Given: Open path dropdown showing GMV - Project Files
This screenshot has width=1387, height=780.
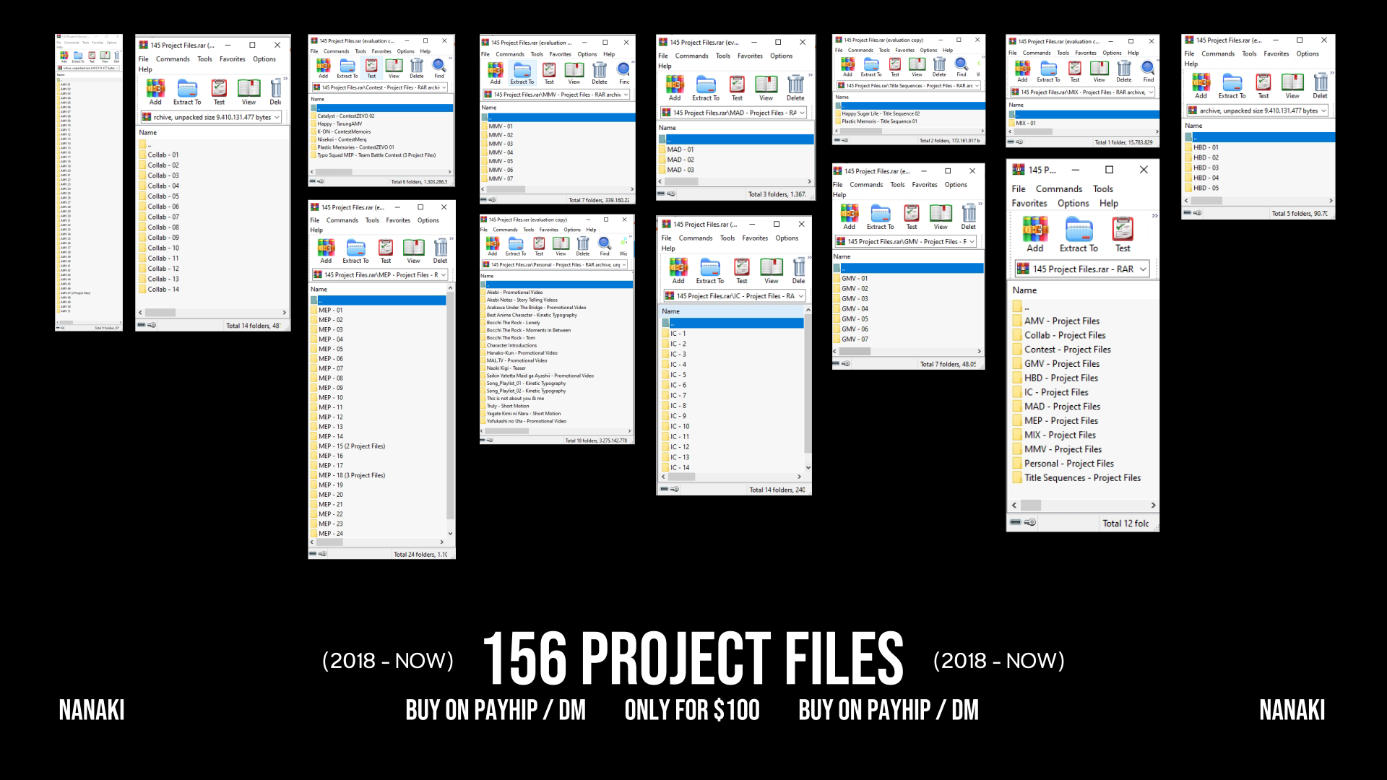Looking at the screenshot, I should (x=972, y=241).
